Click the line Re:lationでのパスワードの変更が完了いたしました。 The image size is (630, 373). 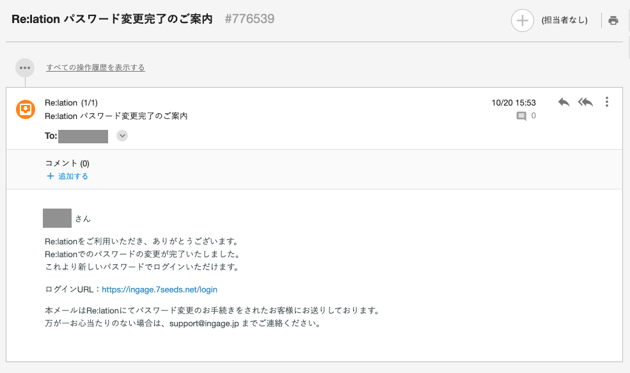pyautogui.click(x=143, y=254)
